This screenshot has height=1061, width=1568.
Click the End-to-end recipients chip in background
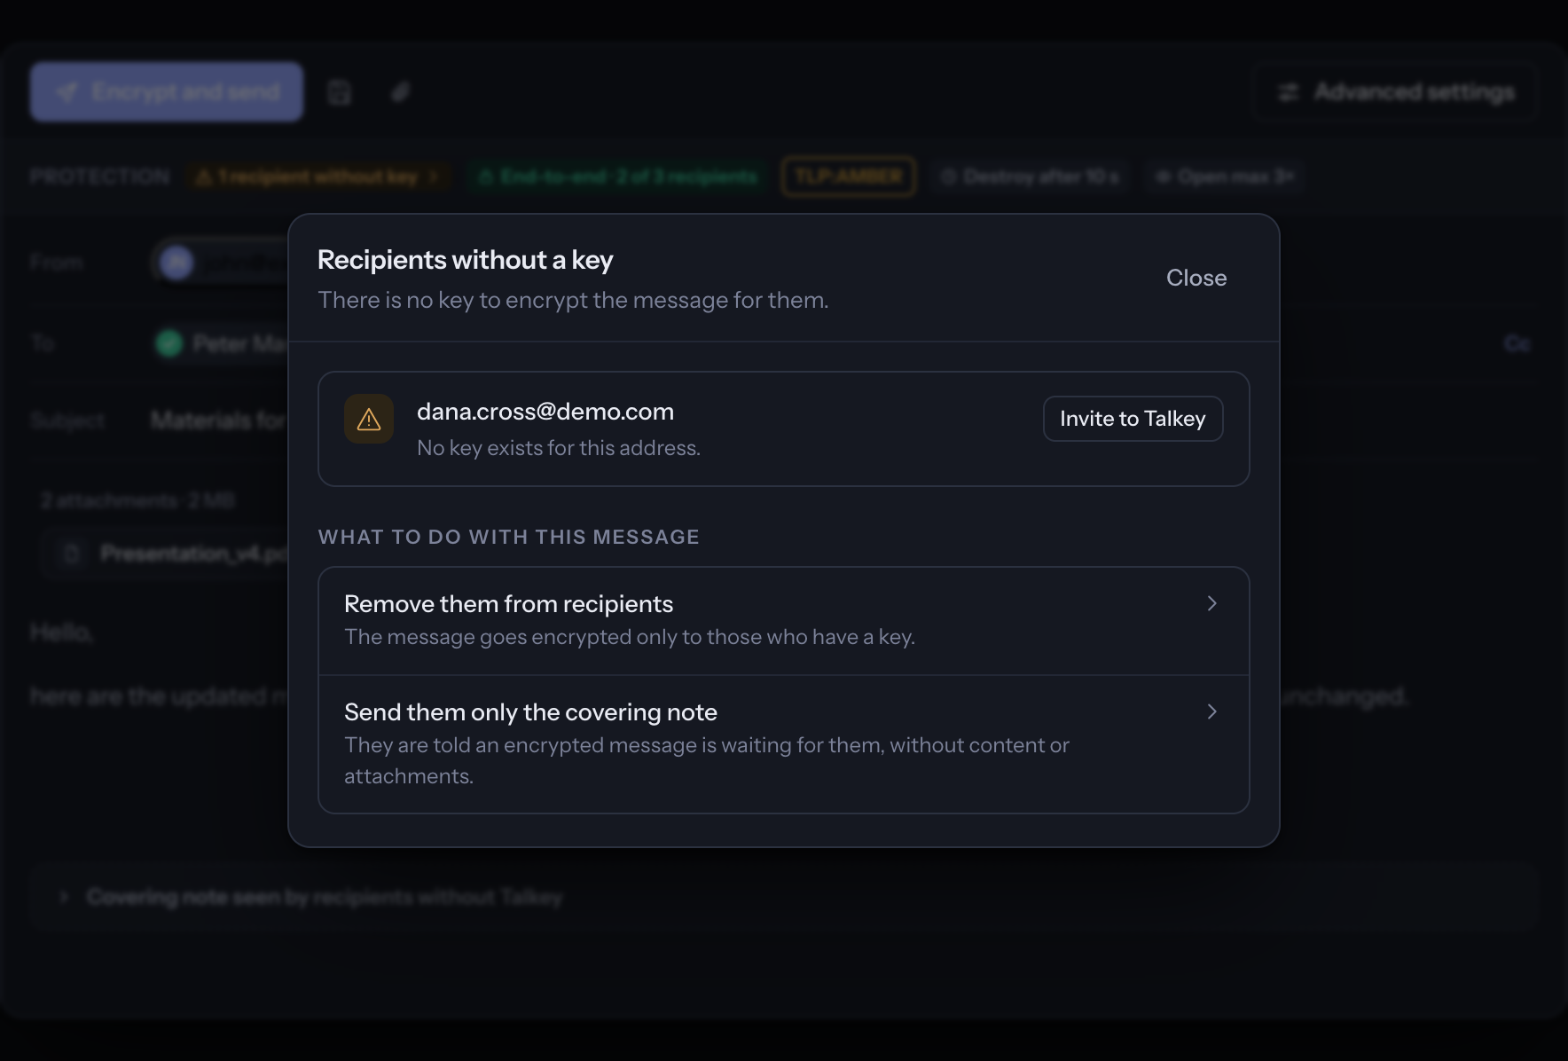pyautogui.click(x=618, y=177)
